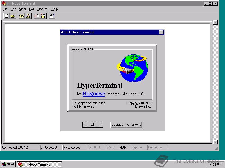Click the 6:02 PM system clock
The height and width of the screenshot is (168, 225).
(x=215, y=165)
